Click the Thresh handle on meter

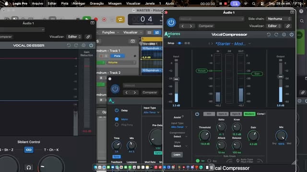(201, 71)
